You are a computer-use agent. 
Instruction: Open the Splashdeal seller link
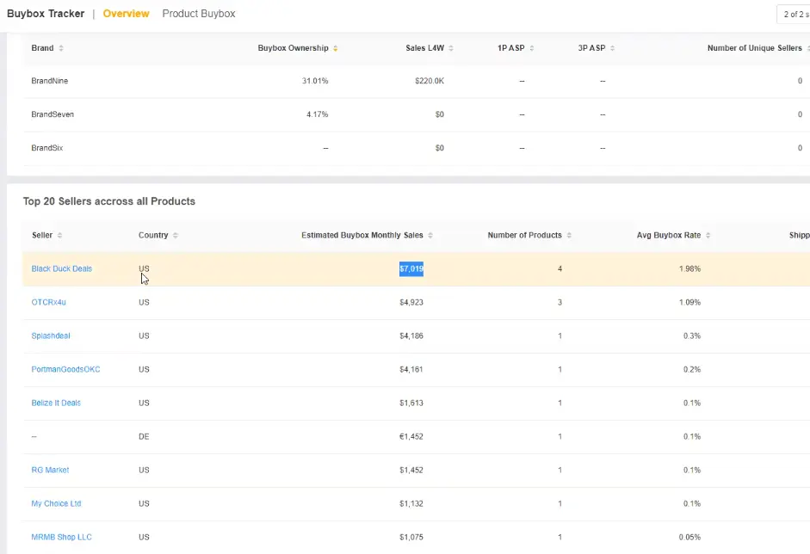pos(51,336)
